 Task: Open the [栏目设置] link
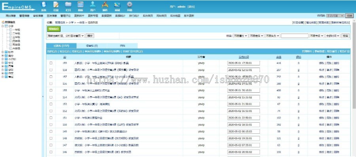pyautogui.click(x=298, y=22)
